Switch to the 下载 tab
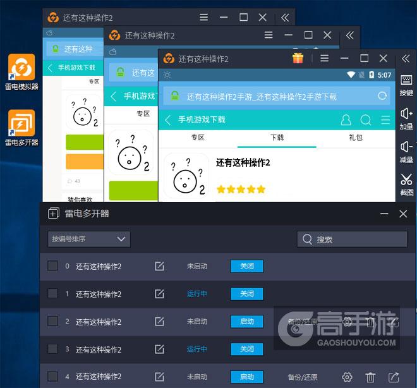This screenshot has width=417, height=388. point(277,138)
